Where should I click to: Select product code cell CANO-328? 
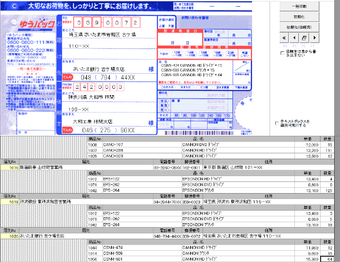click(x=142, y=156)
